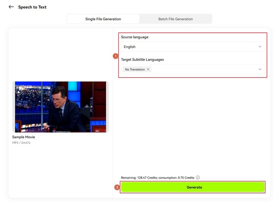The height and width of the screenshot is (202, 274).
Task: Click the red number 1 annotation badge
Action: [115, 56]
